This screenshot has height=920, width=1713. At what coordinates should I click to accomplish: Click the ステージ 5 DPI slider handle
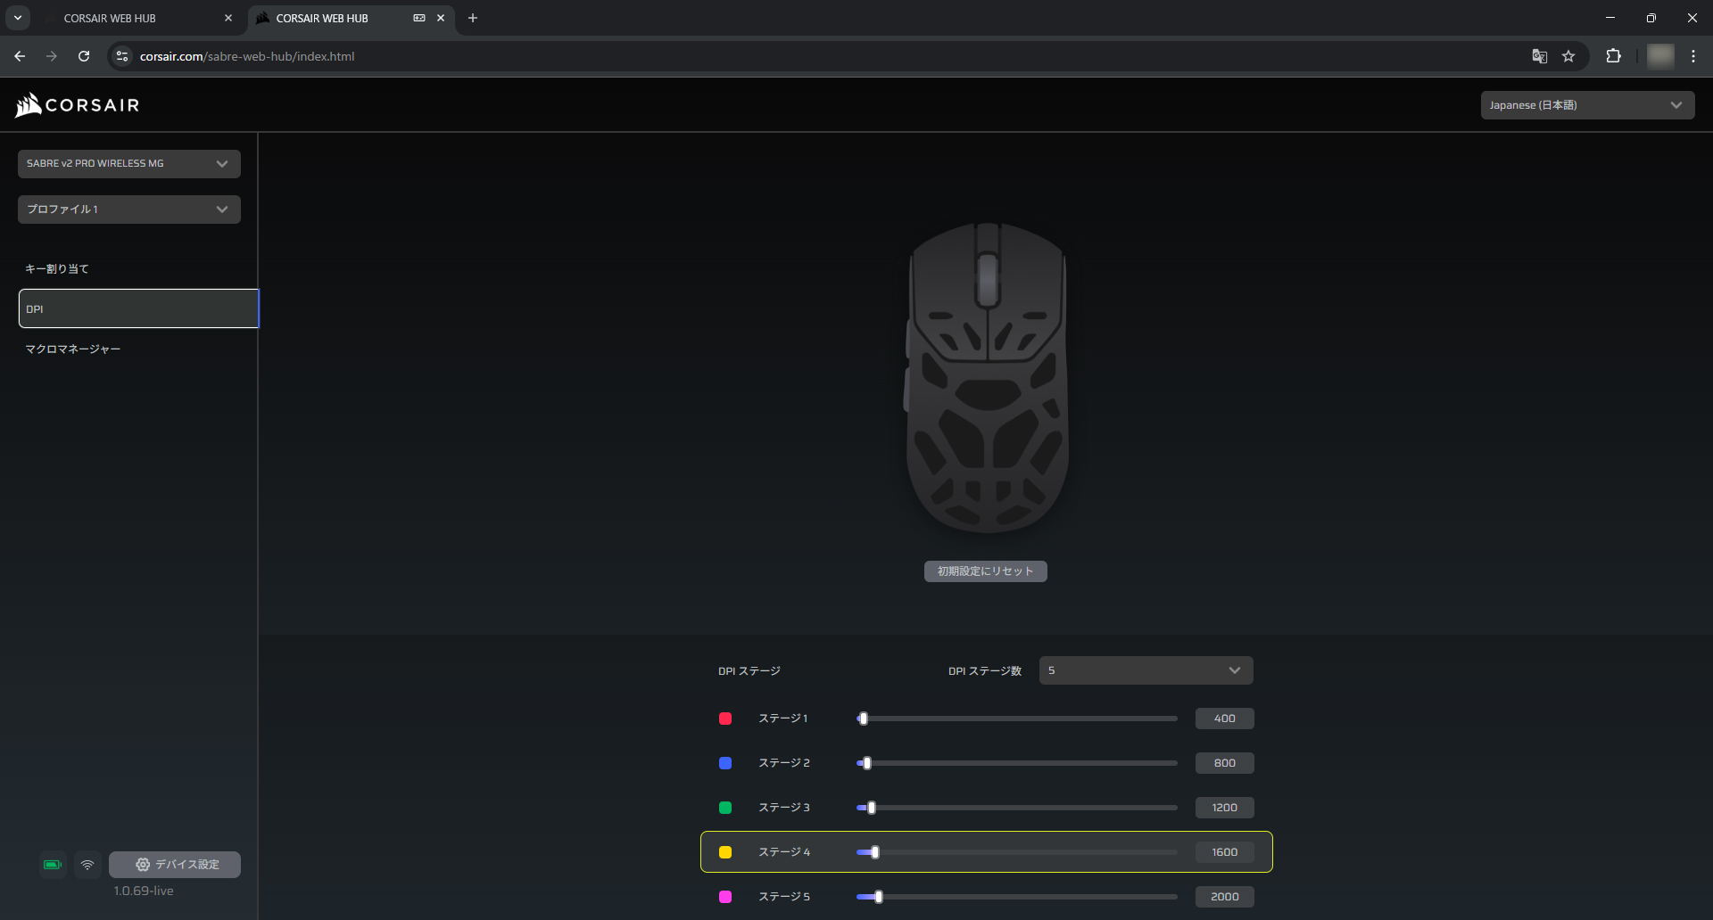(x=879, y=897)
